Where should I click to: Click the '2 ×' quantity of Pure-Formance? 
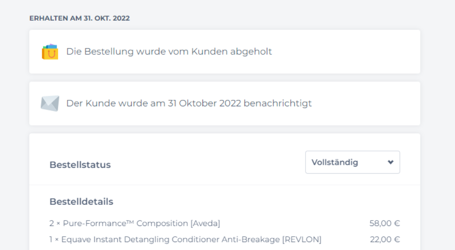(x=55, y=223)
